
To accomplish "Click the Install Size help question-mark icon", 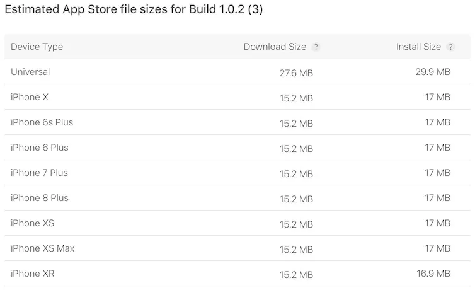I will coord(450,47).
